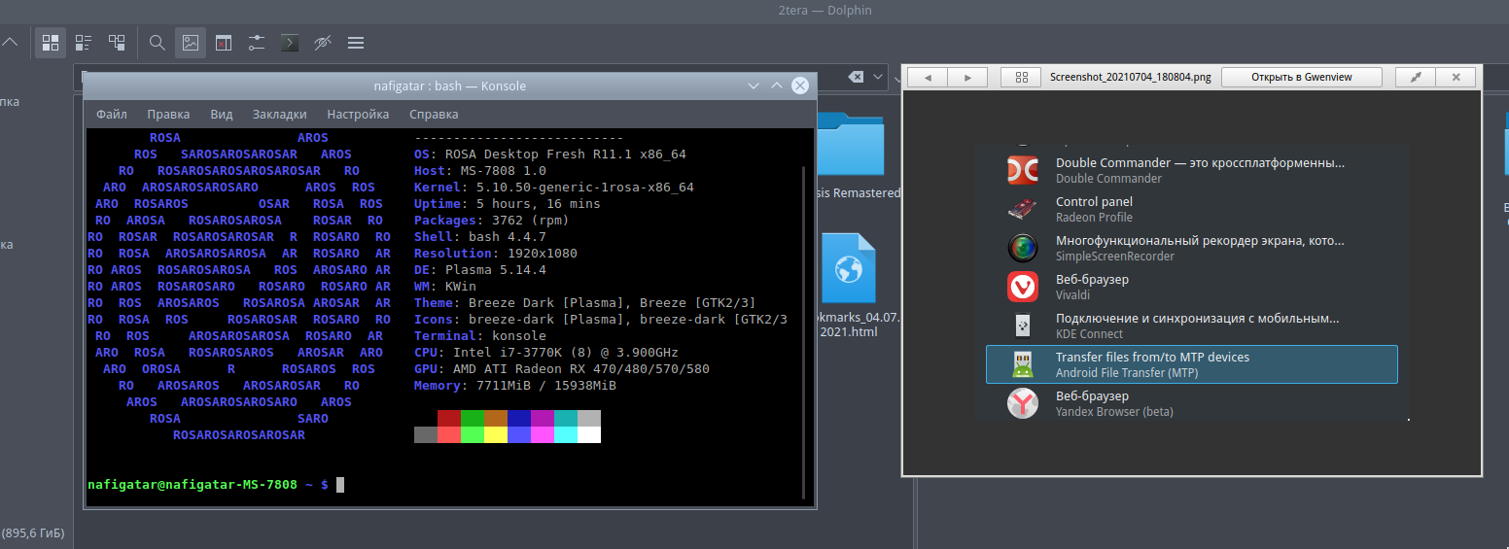
Task: Clear the location bar with the erase icon
Action: [x=855, y=77]
